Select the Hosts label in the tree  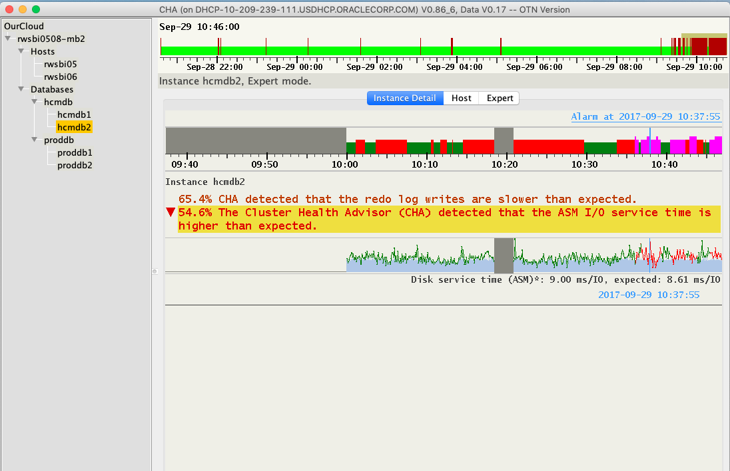43,51
